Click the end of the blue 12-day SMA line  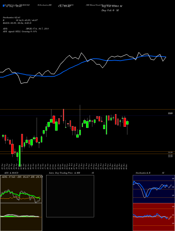pyautogui.click(x=166, y=57)
